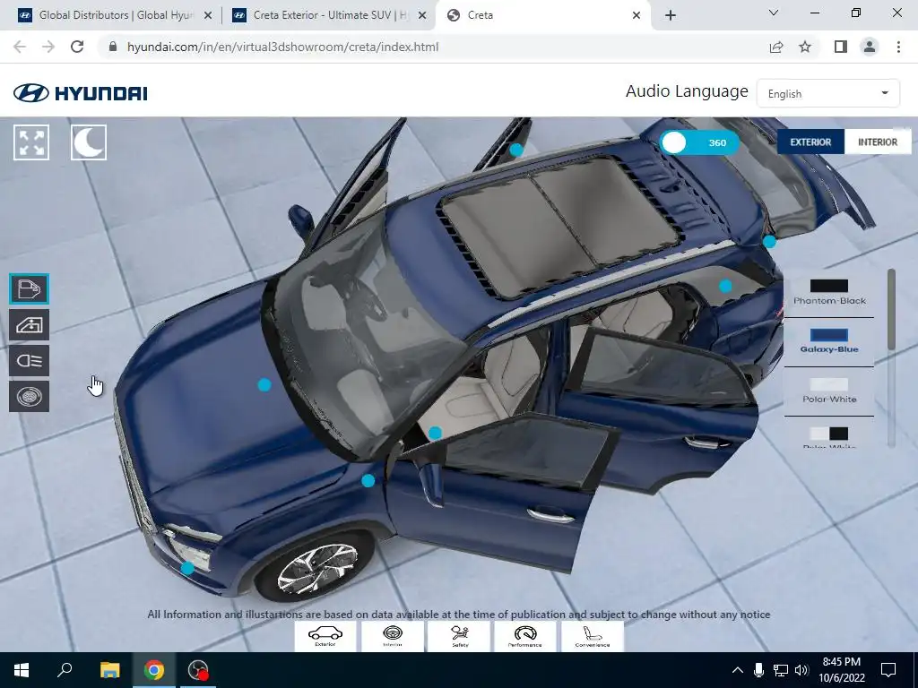The height and width of the screenshot is (688, 918).
Task: Click the hotspot on the far-side front door
Action: (515, 150)
